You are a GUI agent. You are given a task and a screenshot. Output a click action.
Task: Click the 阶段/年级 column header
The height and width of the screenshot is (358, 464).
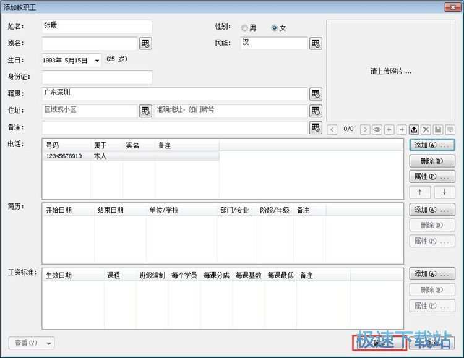click(x=275, y=210)
